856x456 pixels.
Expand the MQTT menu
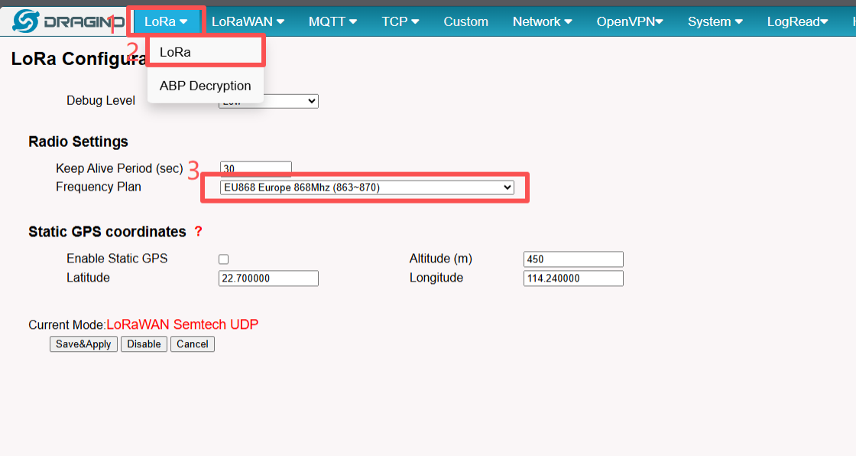(x=332, y=21)
